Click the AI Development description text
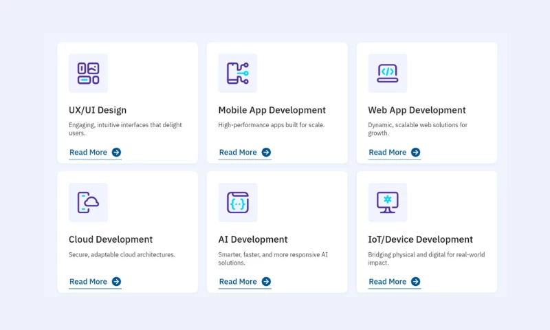 (x=272, y=258)
